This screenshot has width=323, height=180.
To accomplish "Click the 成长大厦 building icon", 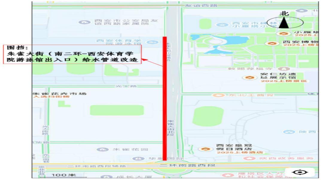I will (106, 177).
